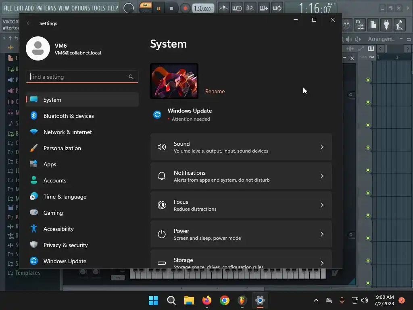This screenshot has width=413, height=310.
Task: Click the profile avatar picture
Action: pyautogui.click(x=38, y=48)
